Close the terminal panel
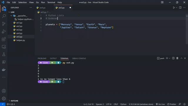Viewport: 188px width, 106px height. pos(185,58)
